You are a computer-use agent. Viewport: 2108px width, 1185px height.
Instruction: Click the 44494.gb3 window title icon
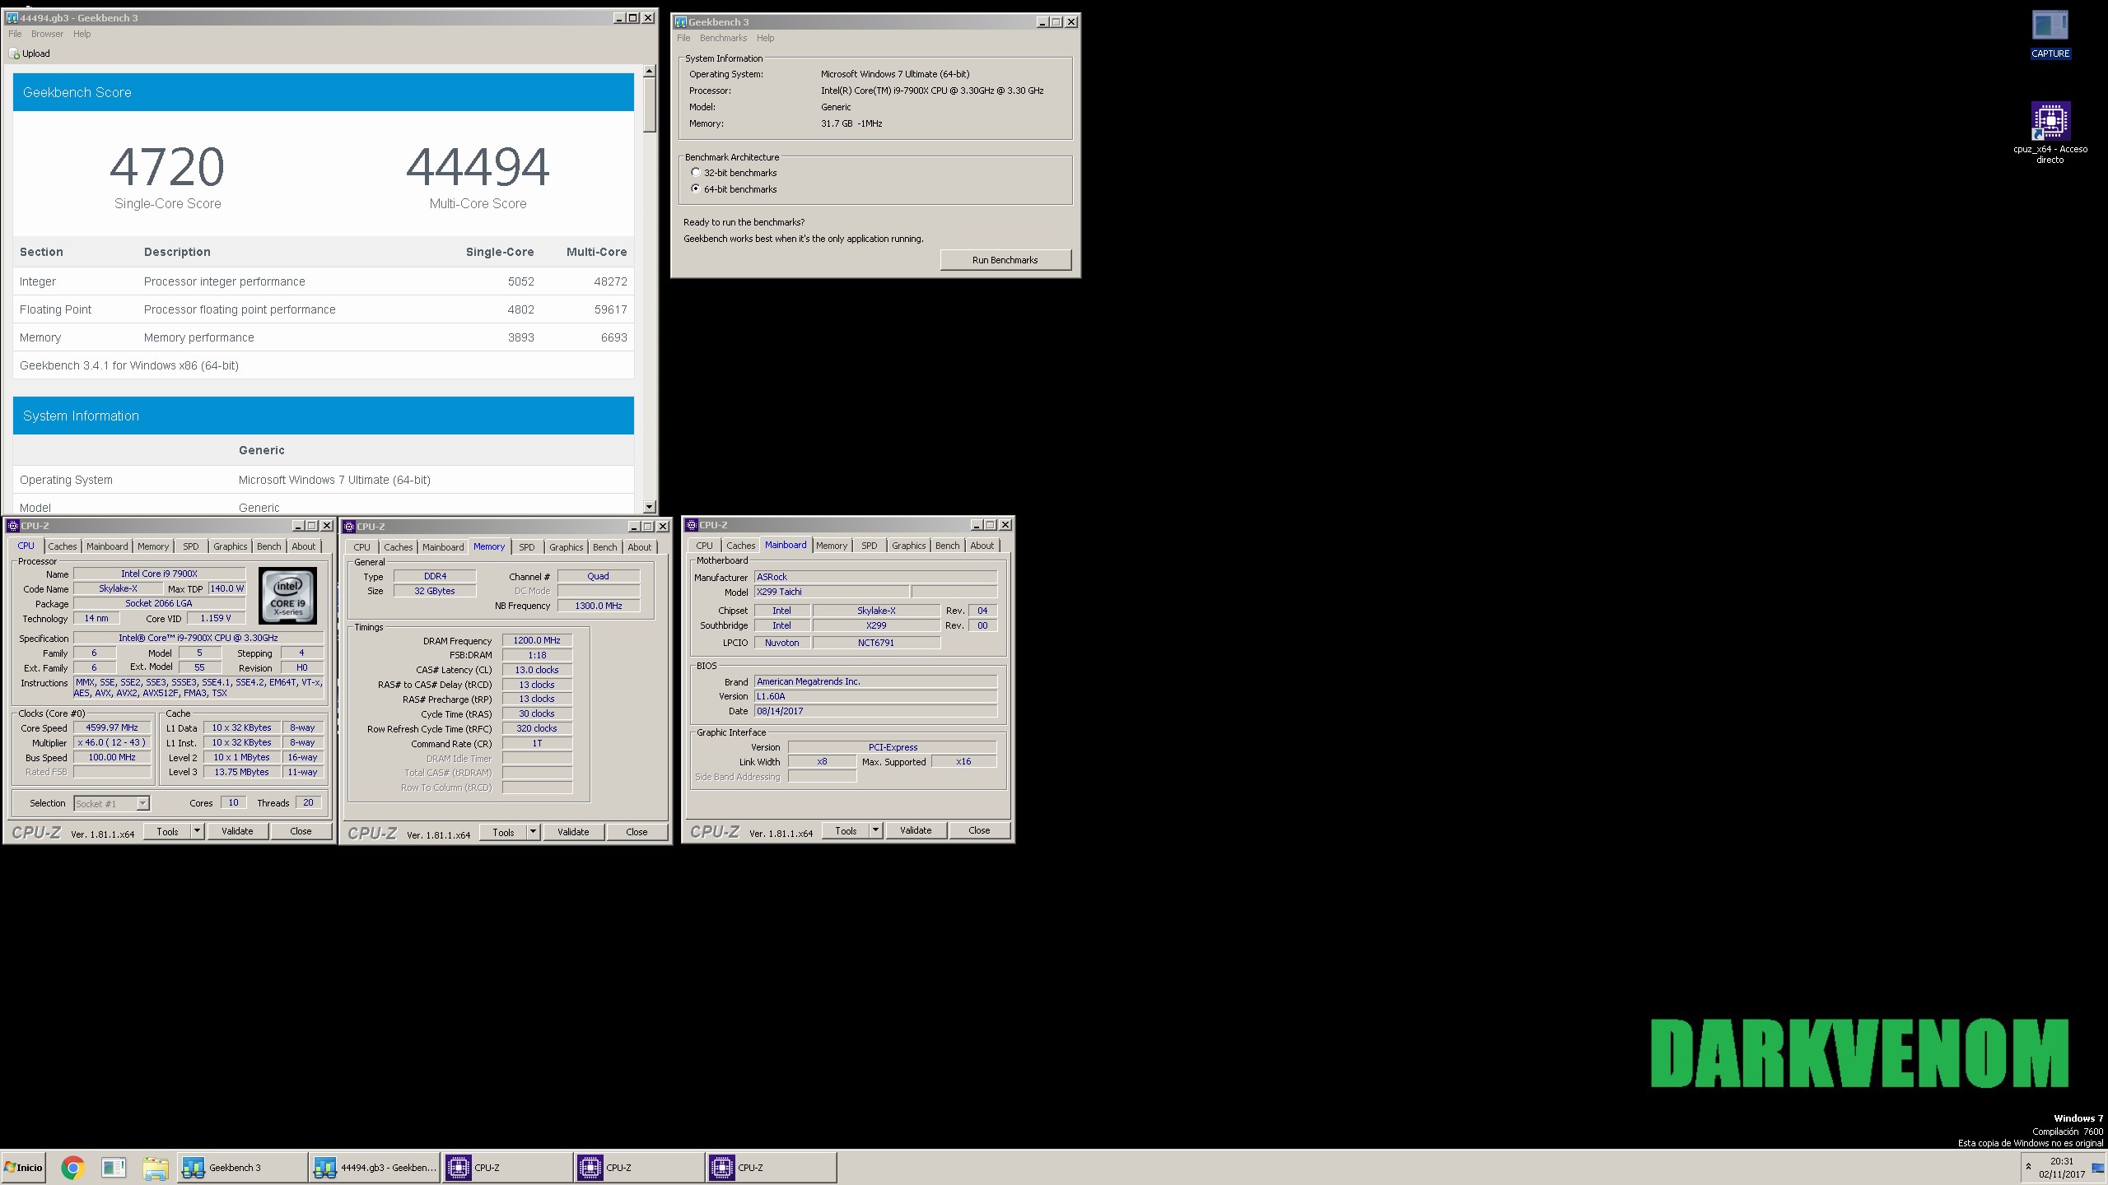(x=12, y=17)
